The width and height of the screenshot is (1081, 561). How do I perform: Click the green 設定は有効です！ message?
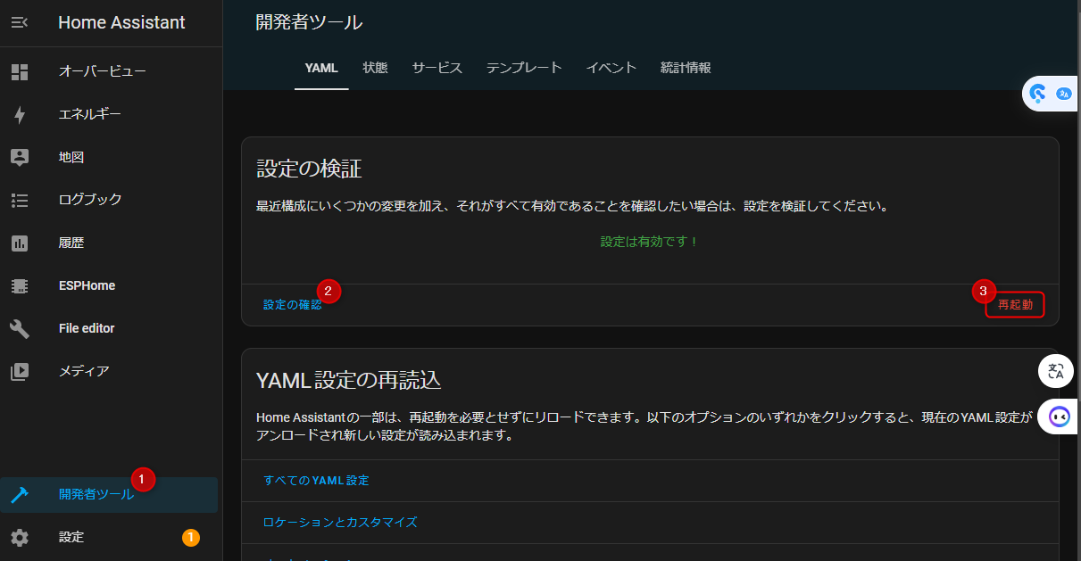(650, 242)
